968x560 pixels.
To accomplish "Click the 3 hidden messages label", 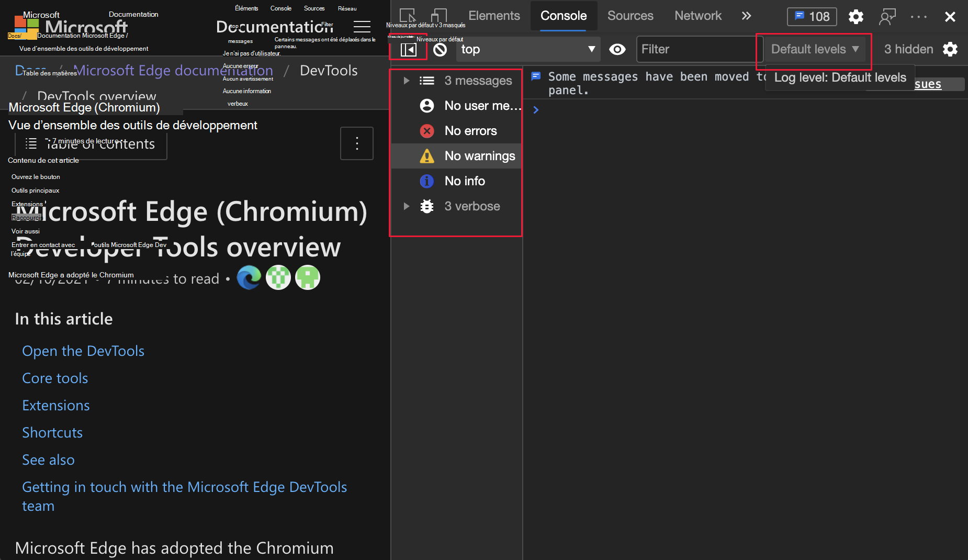I will (908, 49).
